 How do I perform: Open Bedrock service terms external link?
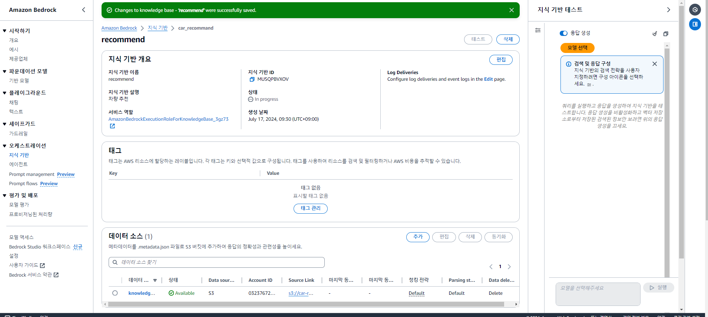pyautogui.click(x=56, y=275)
